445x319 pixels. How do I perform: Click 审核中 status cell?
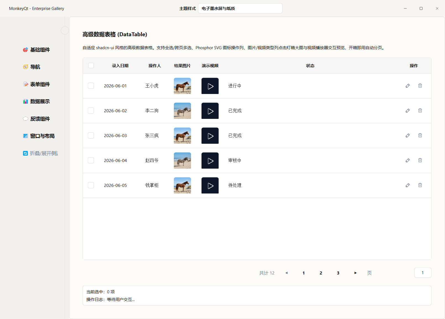click(235, 160)
